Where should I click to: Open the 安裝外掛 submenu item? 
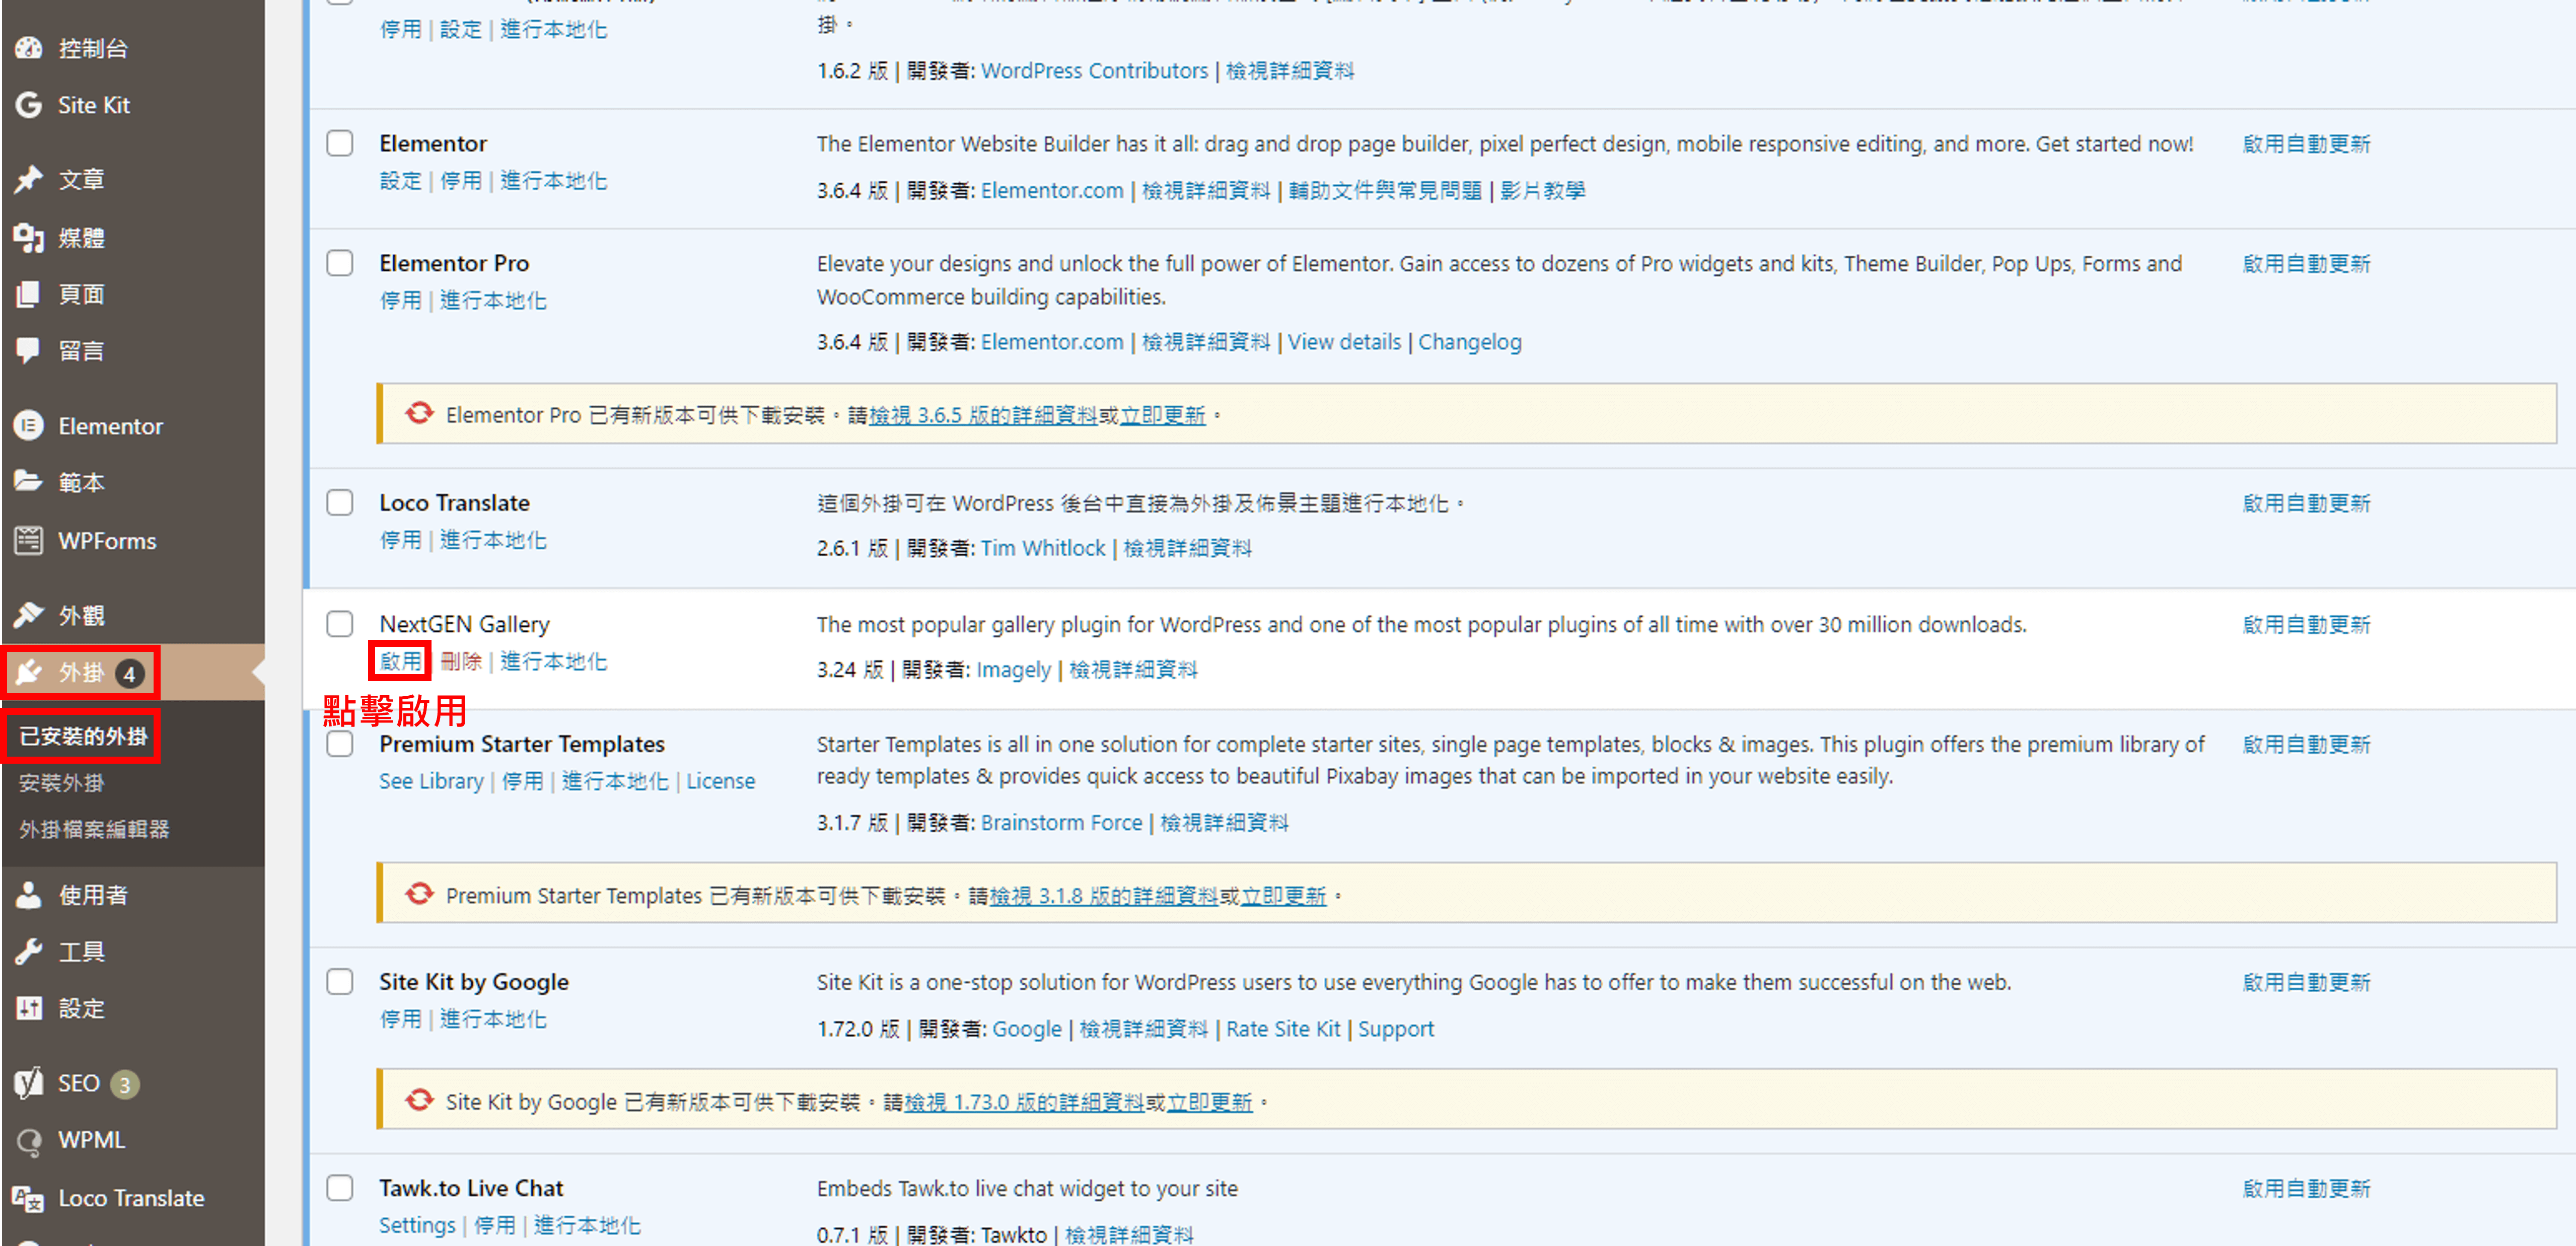61,783
